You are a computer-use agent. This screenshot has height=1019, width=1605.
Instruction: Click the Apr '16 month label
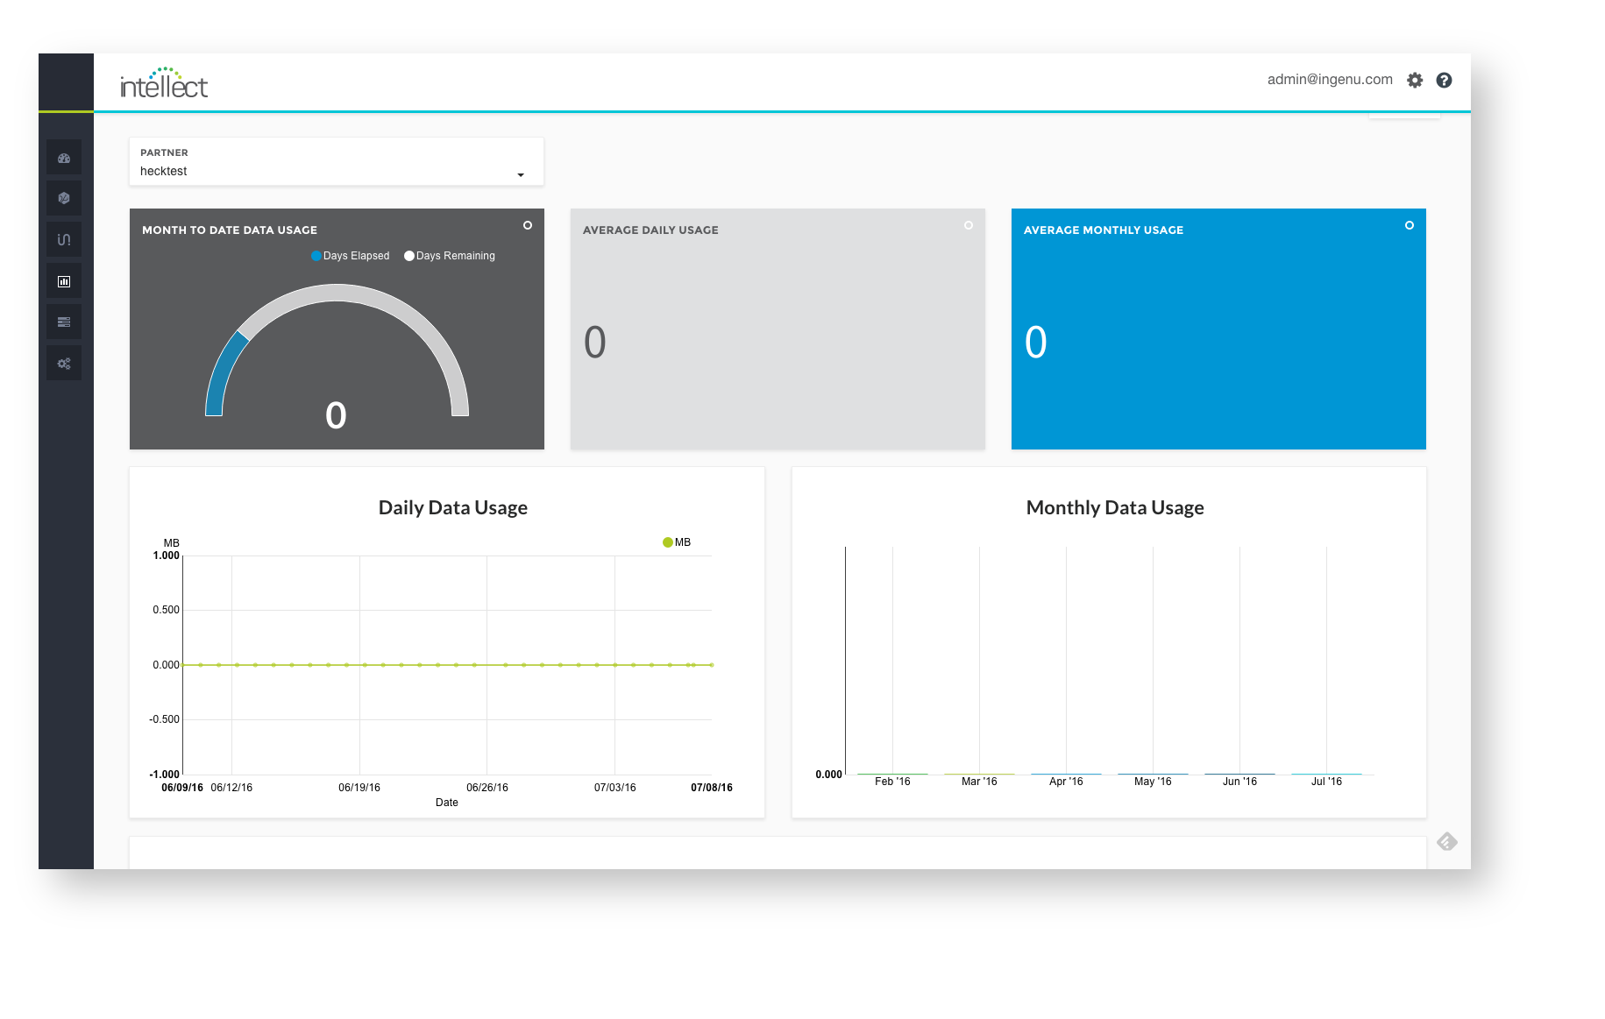coord(1066,782)
